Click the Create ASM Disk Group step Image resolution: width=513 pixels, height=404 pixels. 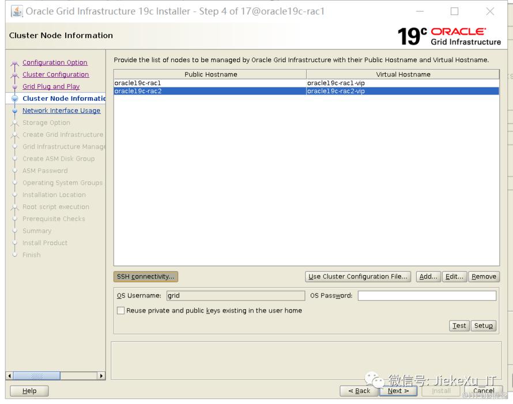59,159
